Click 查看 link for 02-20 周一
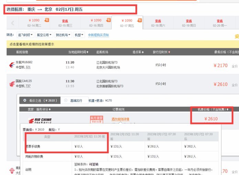Viewport: 239px width, 175px height. 220,21
